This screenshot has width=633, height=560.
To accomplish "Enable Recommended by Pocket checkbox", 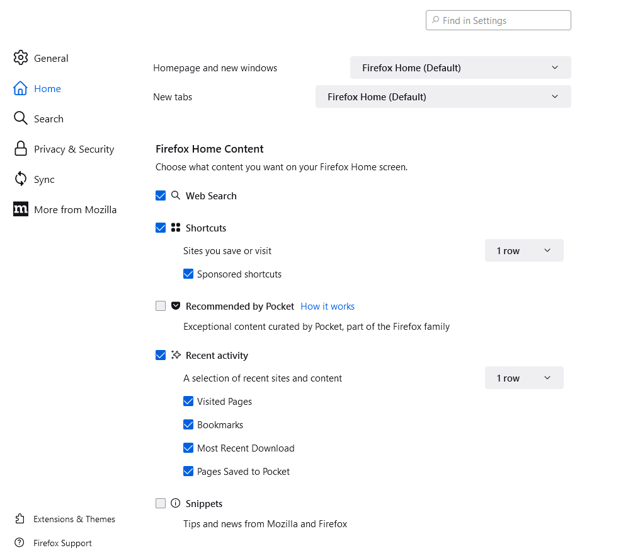I will tap(161, 306).
